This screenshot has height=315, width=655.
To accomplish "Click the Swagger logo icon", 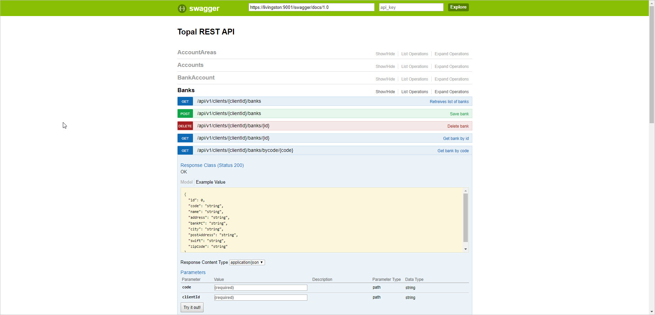I will 182,9.
